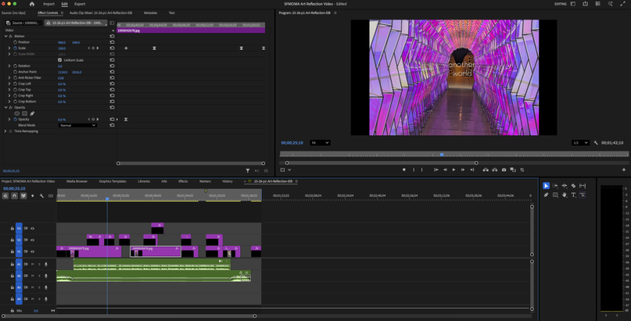Click Play in Program monitor
This screenshot has height=321, width=631.
pos(454,170)
